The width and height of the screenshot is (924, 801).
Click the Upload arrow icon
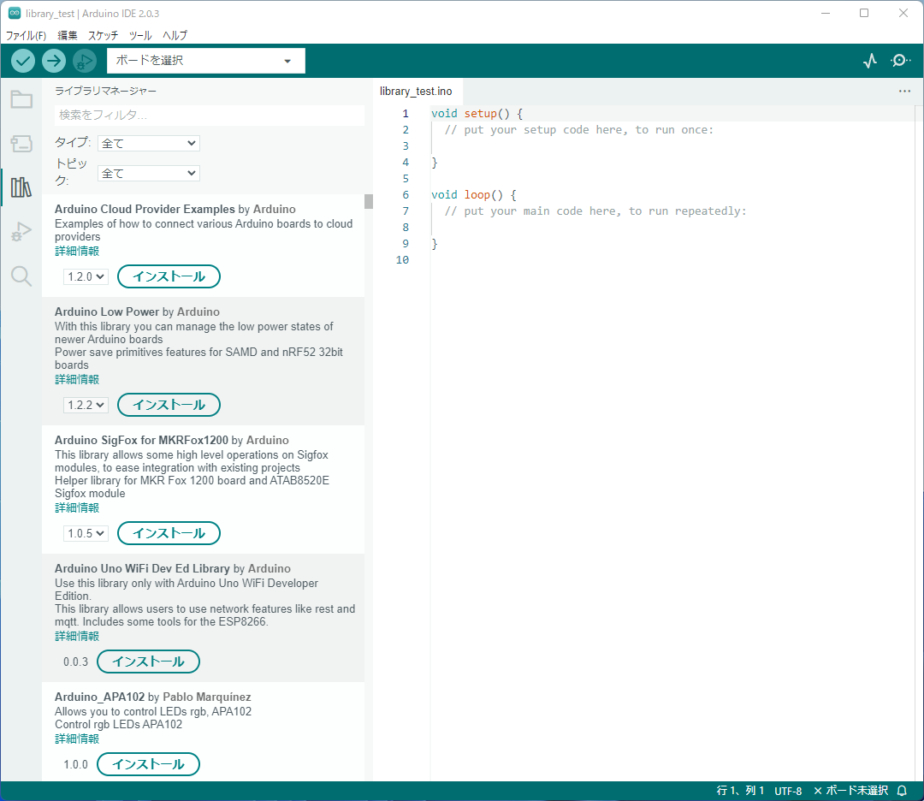coord(54,61)
